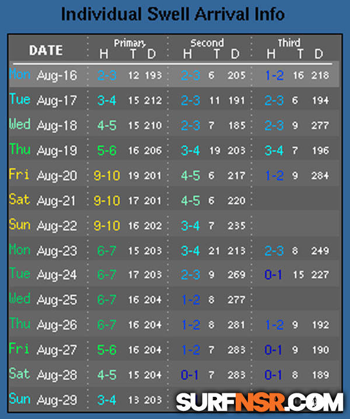Viewport: 350px width, 419px height.
Task: Click the Third column group header
Action: (x=289, y=43)
